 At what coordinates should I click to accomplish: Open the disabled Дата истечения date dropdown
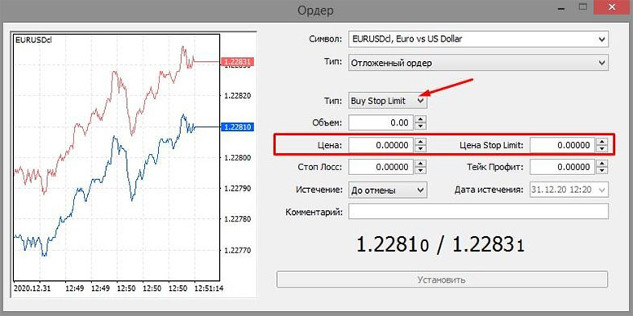click(x=569, y=190)
